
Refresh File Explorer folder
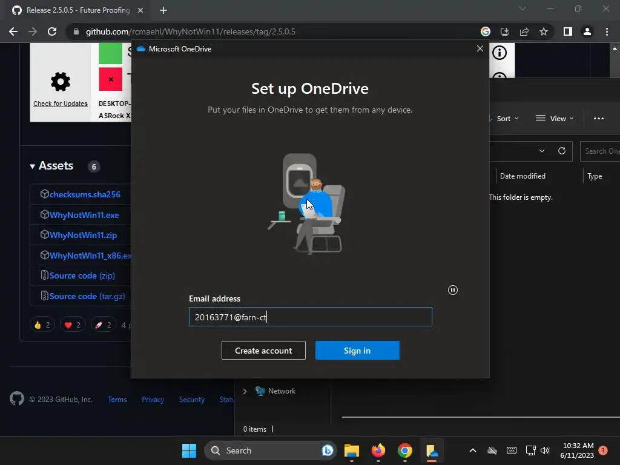click(x=561, y=151)
